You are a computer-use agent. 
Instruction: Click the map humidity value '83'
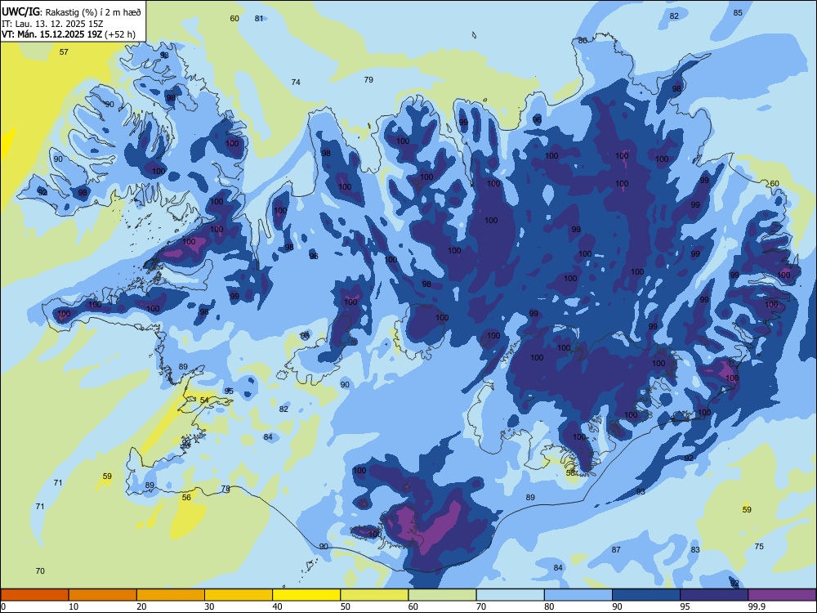pos(695,549)
